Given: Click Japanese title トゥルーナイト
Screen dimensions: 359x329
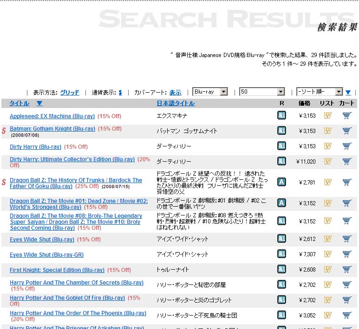Looking at the screenshot, I should [x=173, y=270].
